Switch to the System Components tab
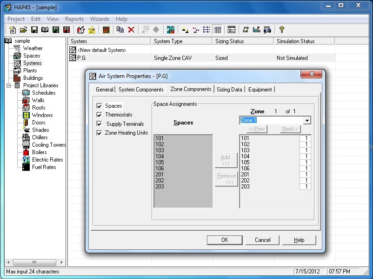The width and height of the screenshot is (373, 279). tap(141, 90)
